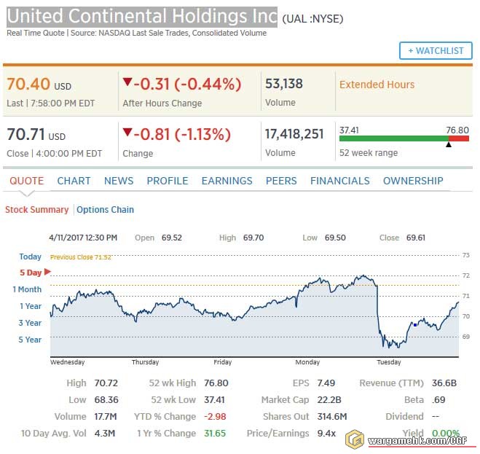Select the 5 Day chart range
480x454 pixels.
(30, 273)
